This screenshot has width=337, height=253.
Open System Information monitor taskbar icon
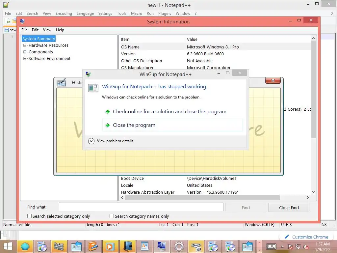pos(161,246)
